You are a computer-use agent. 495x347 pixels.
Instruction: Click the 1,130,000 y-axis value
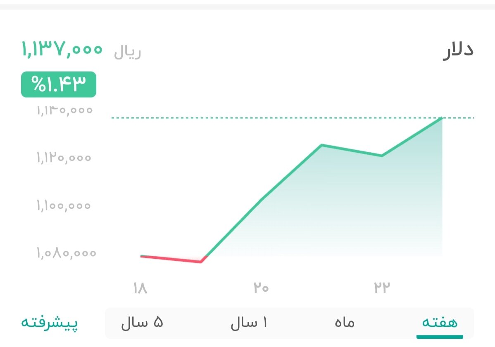[x=64, y=110]
